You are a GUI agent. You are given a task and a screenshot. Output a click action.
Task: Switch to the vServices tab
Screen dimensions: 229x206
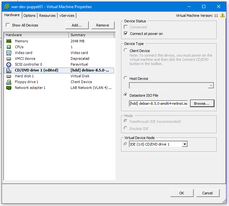(67, 16)
